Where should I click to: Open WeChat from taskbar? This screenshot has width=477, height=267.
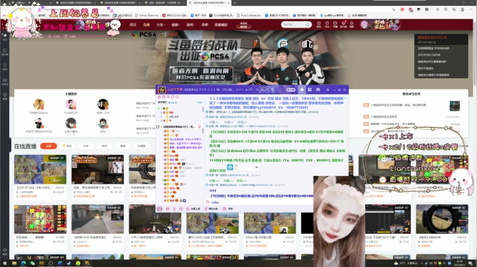click(x=32, y=263)
